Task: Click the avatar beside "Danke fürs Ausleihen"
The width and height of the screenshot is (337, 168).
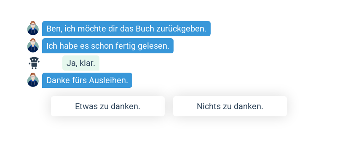Action: pos(33,80)
